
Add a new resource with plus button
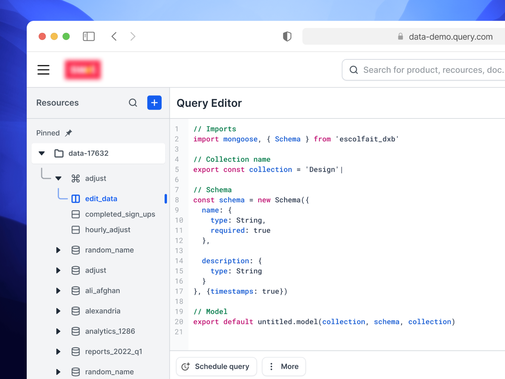point(154,103)
